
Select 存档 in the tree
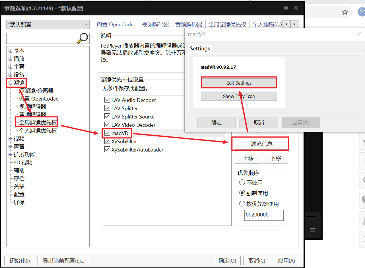pos(19,179)
